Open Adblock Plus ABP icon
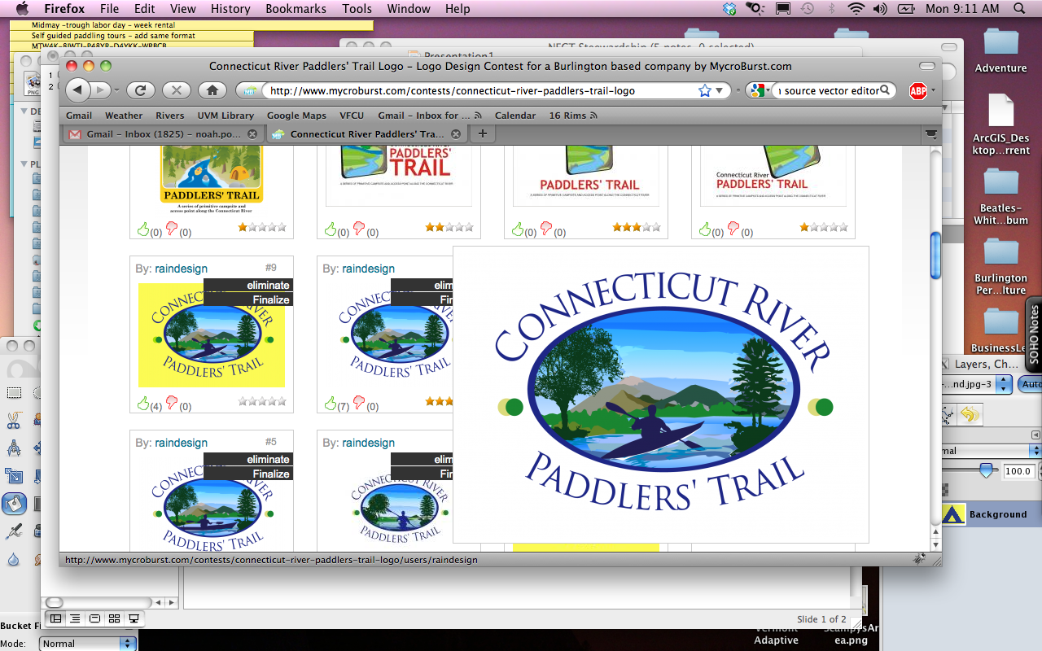This screenshot has width=1042, height=651. [917, 91]
